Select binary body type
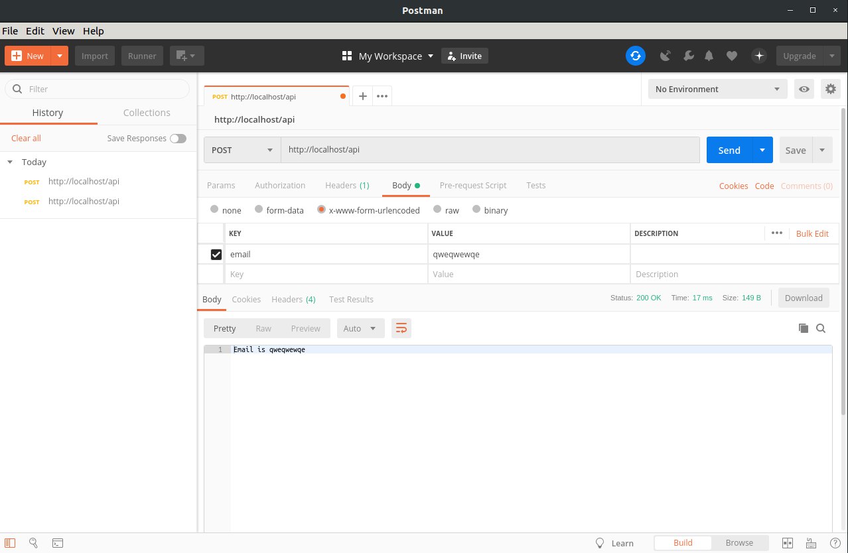The width and height of the screenshot is (848, 553). coord(476,209)
